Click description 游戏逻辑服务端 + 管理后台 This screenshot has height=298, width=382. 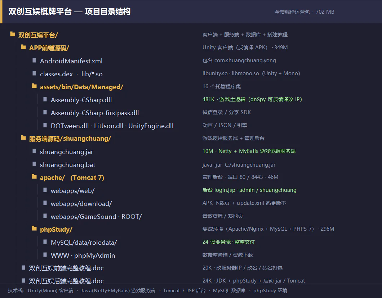click(x=234, y=138)
